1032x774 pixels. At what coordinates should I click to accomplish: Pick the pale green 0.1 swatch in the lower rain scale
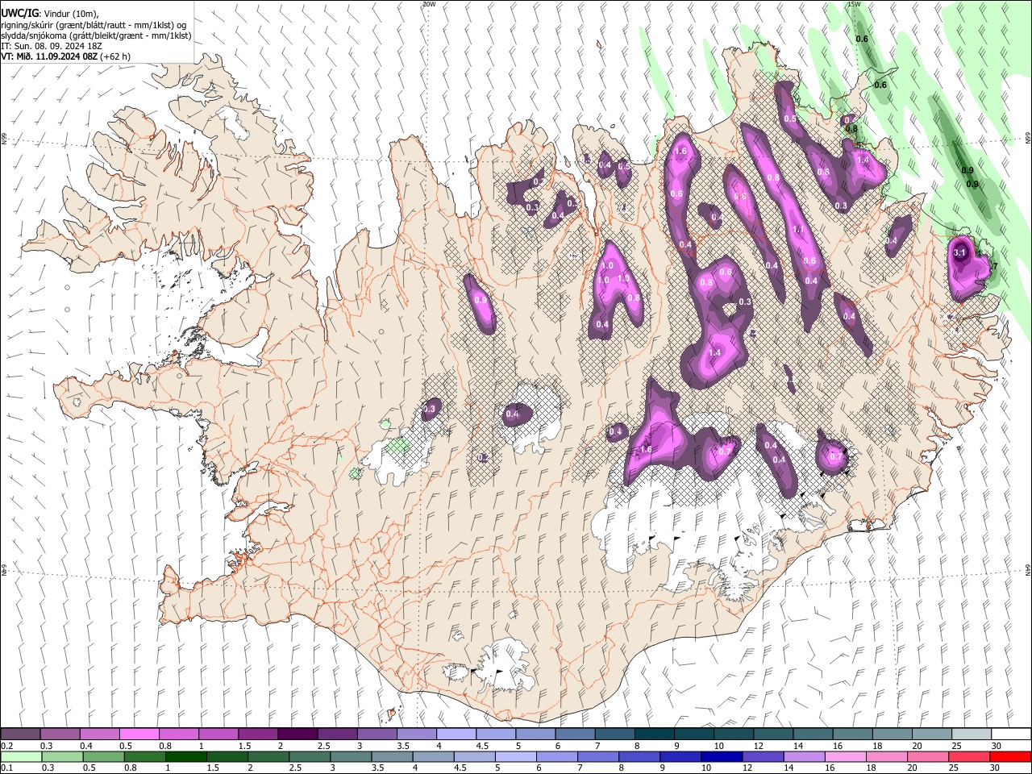tap(20, 757)
